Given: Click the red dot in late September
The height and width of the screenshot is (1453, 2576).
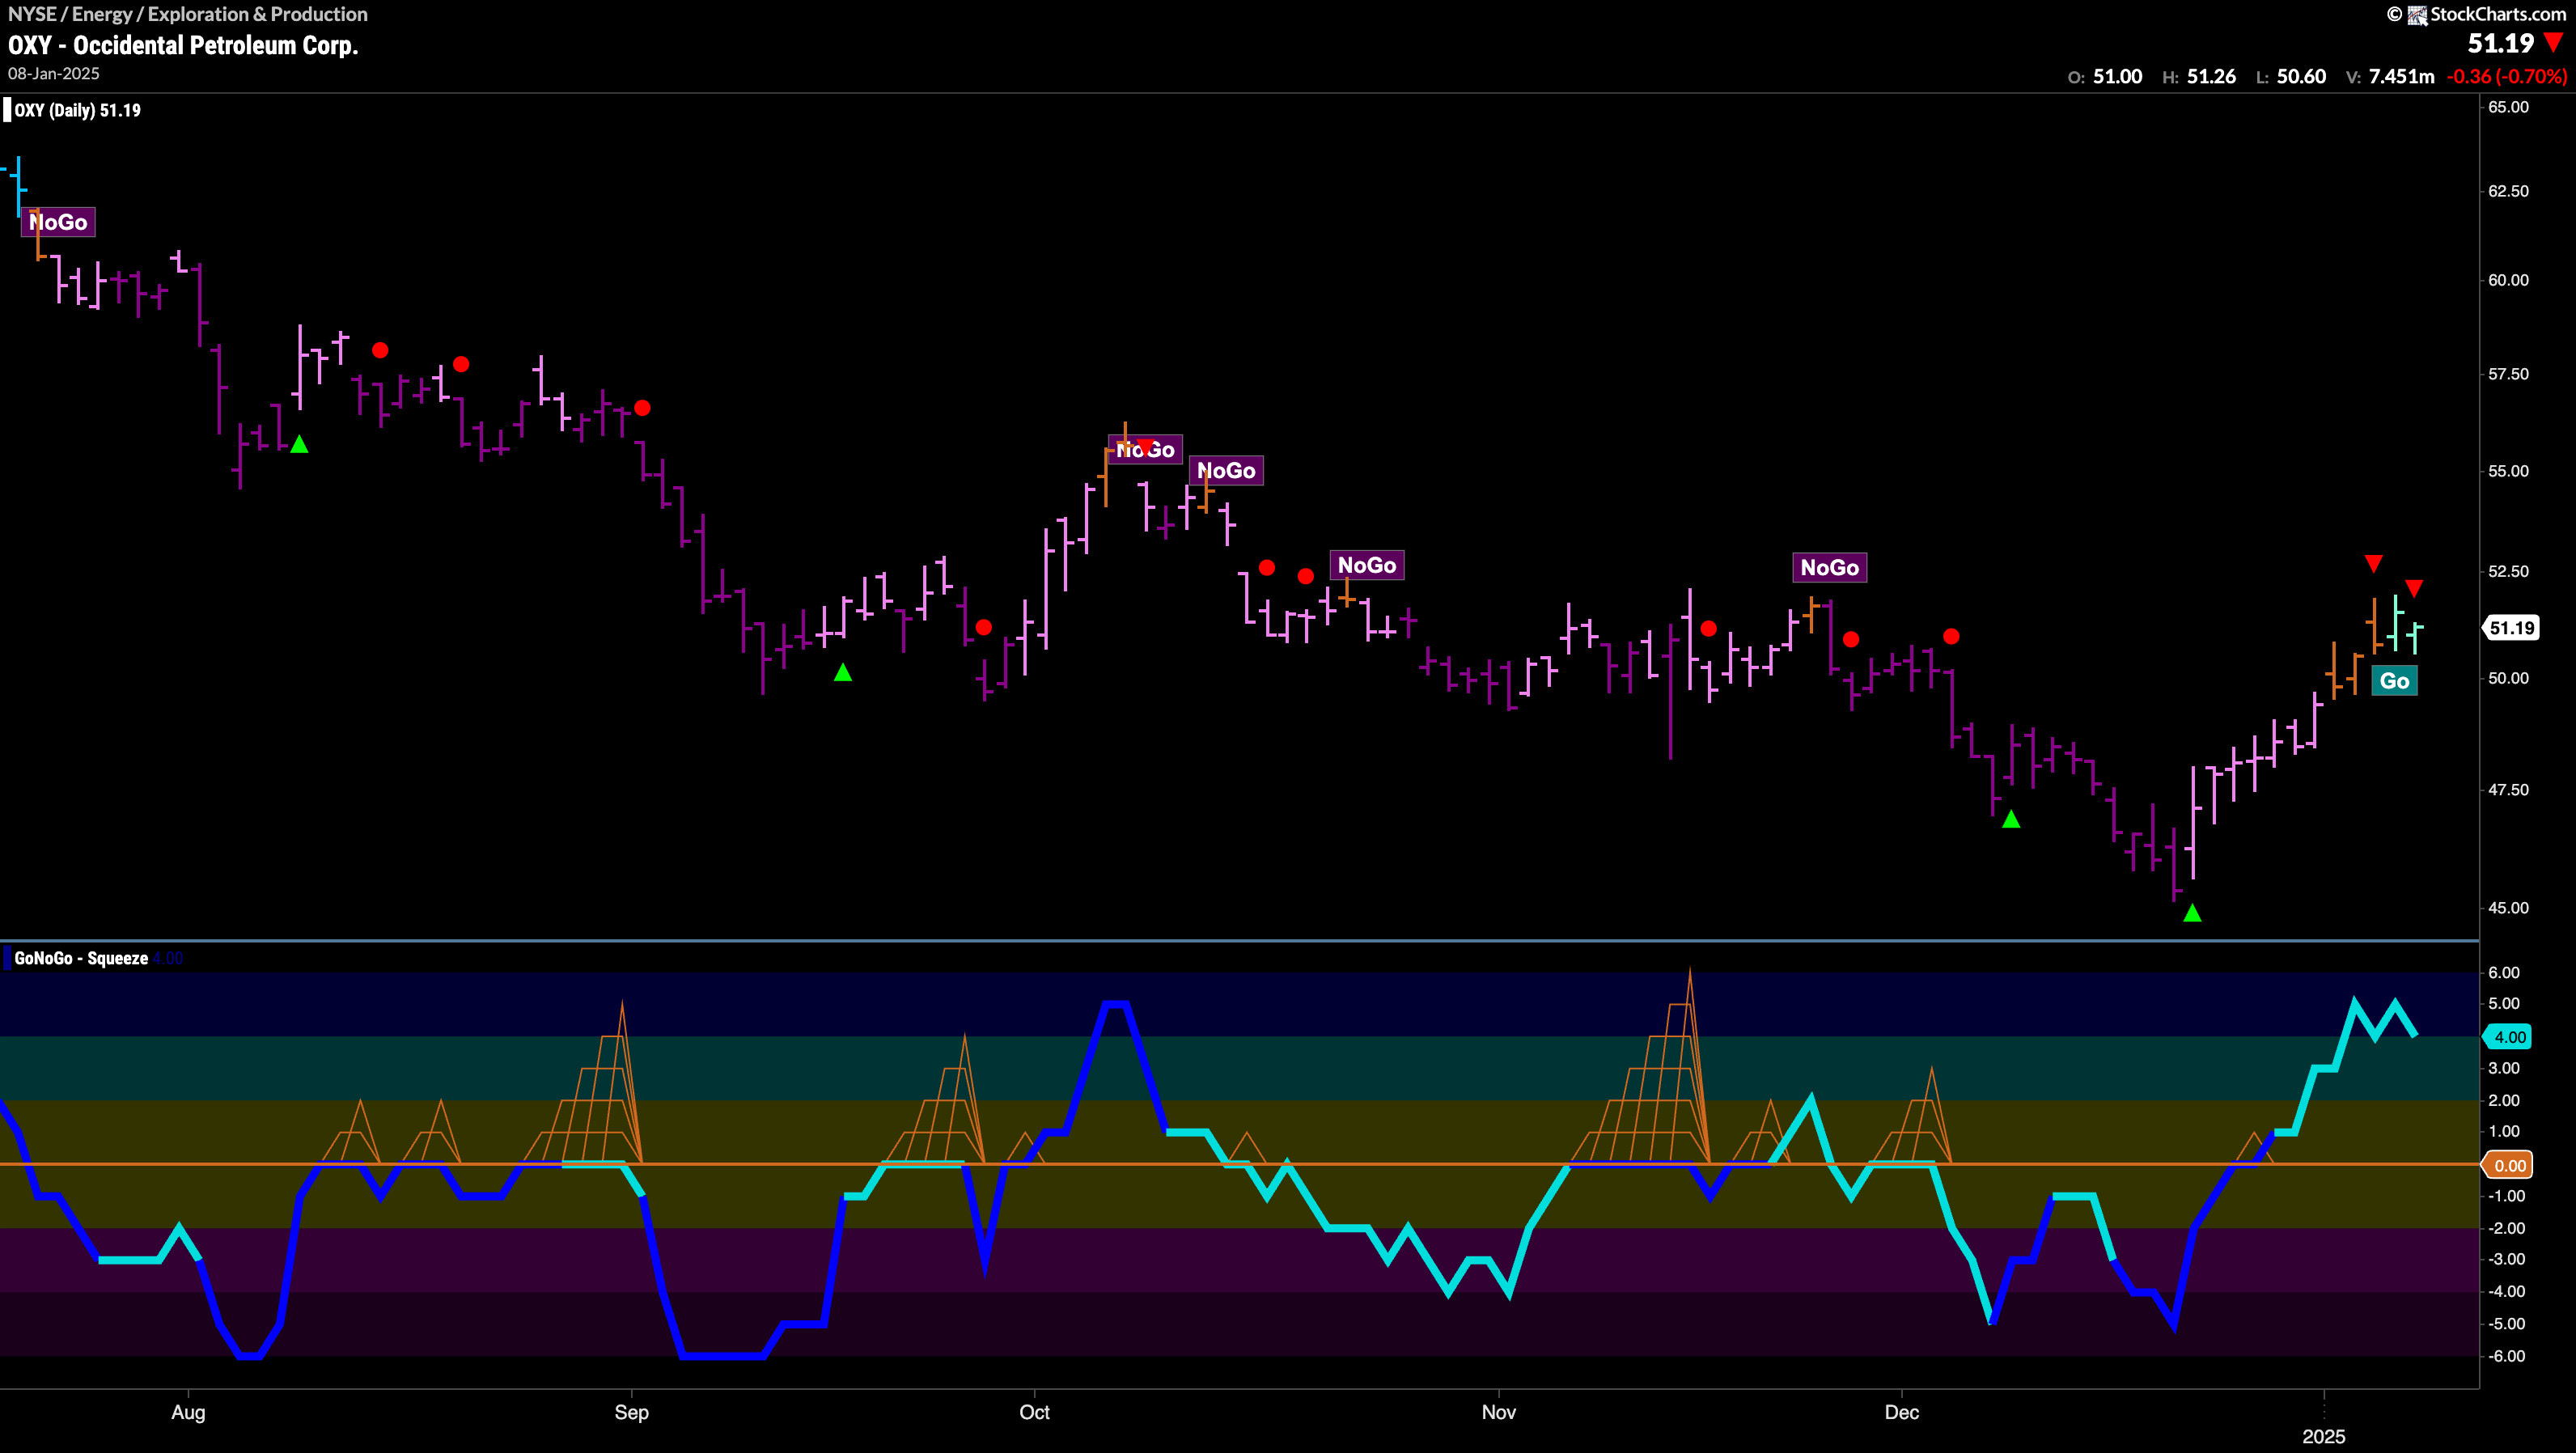Looking at the screenshot, I should click(983, 627).
